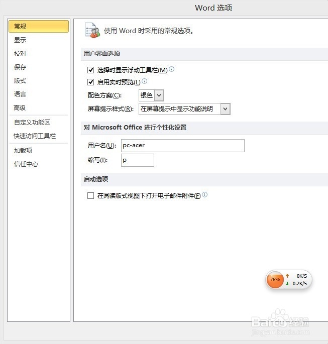
Task: Show the 高级 options page
Action: coord(20,107)
